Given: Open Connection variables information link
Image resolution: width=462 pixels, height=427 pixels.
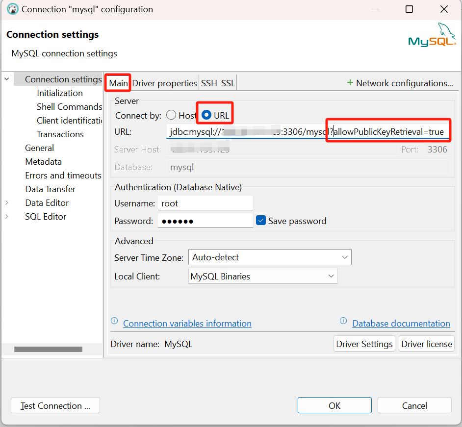Looking at the screenshot, I should (x=187, y=324).
